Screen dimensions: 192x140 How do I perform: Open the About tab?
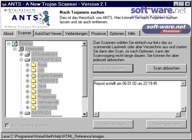(8, 34)
